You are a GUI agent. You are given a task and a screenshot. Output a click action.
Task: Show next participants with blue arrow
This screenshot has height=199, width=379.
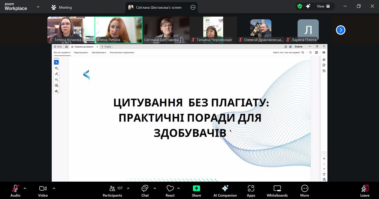340,30
